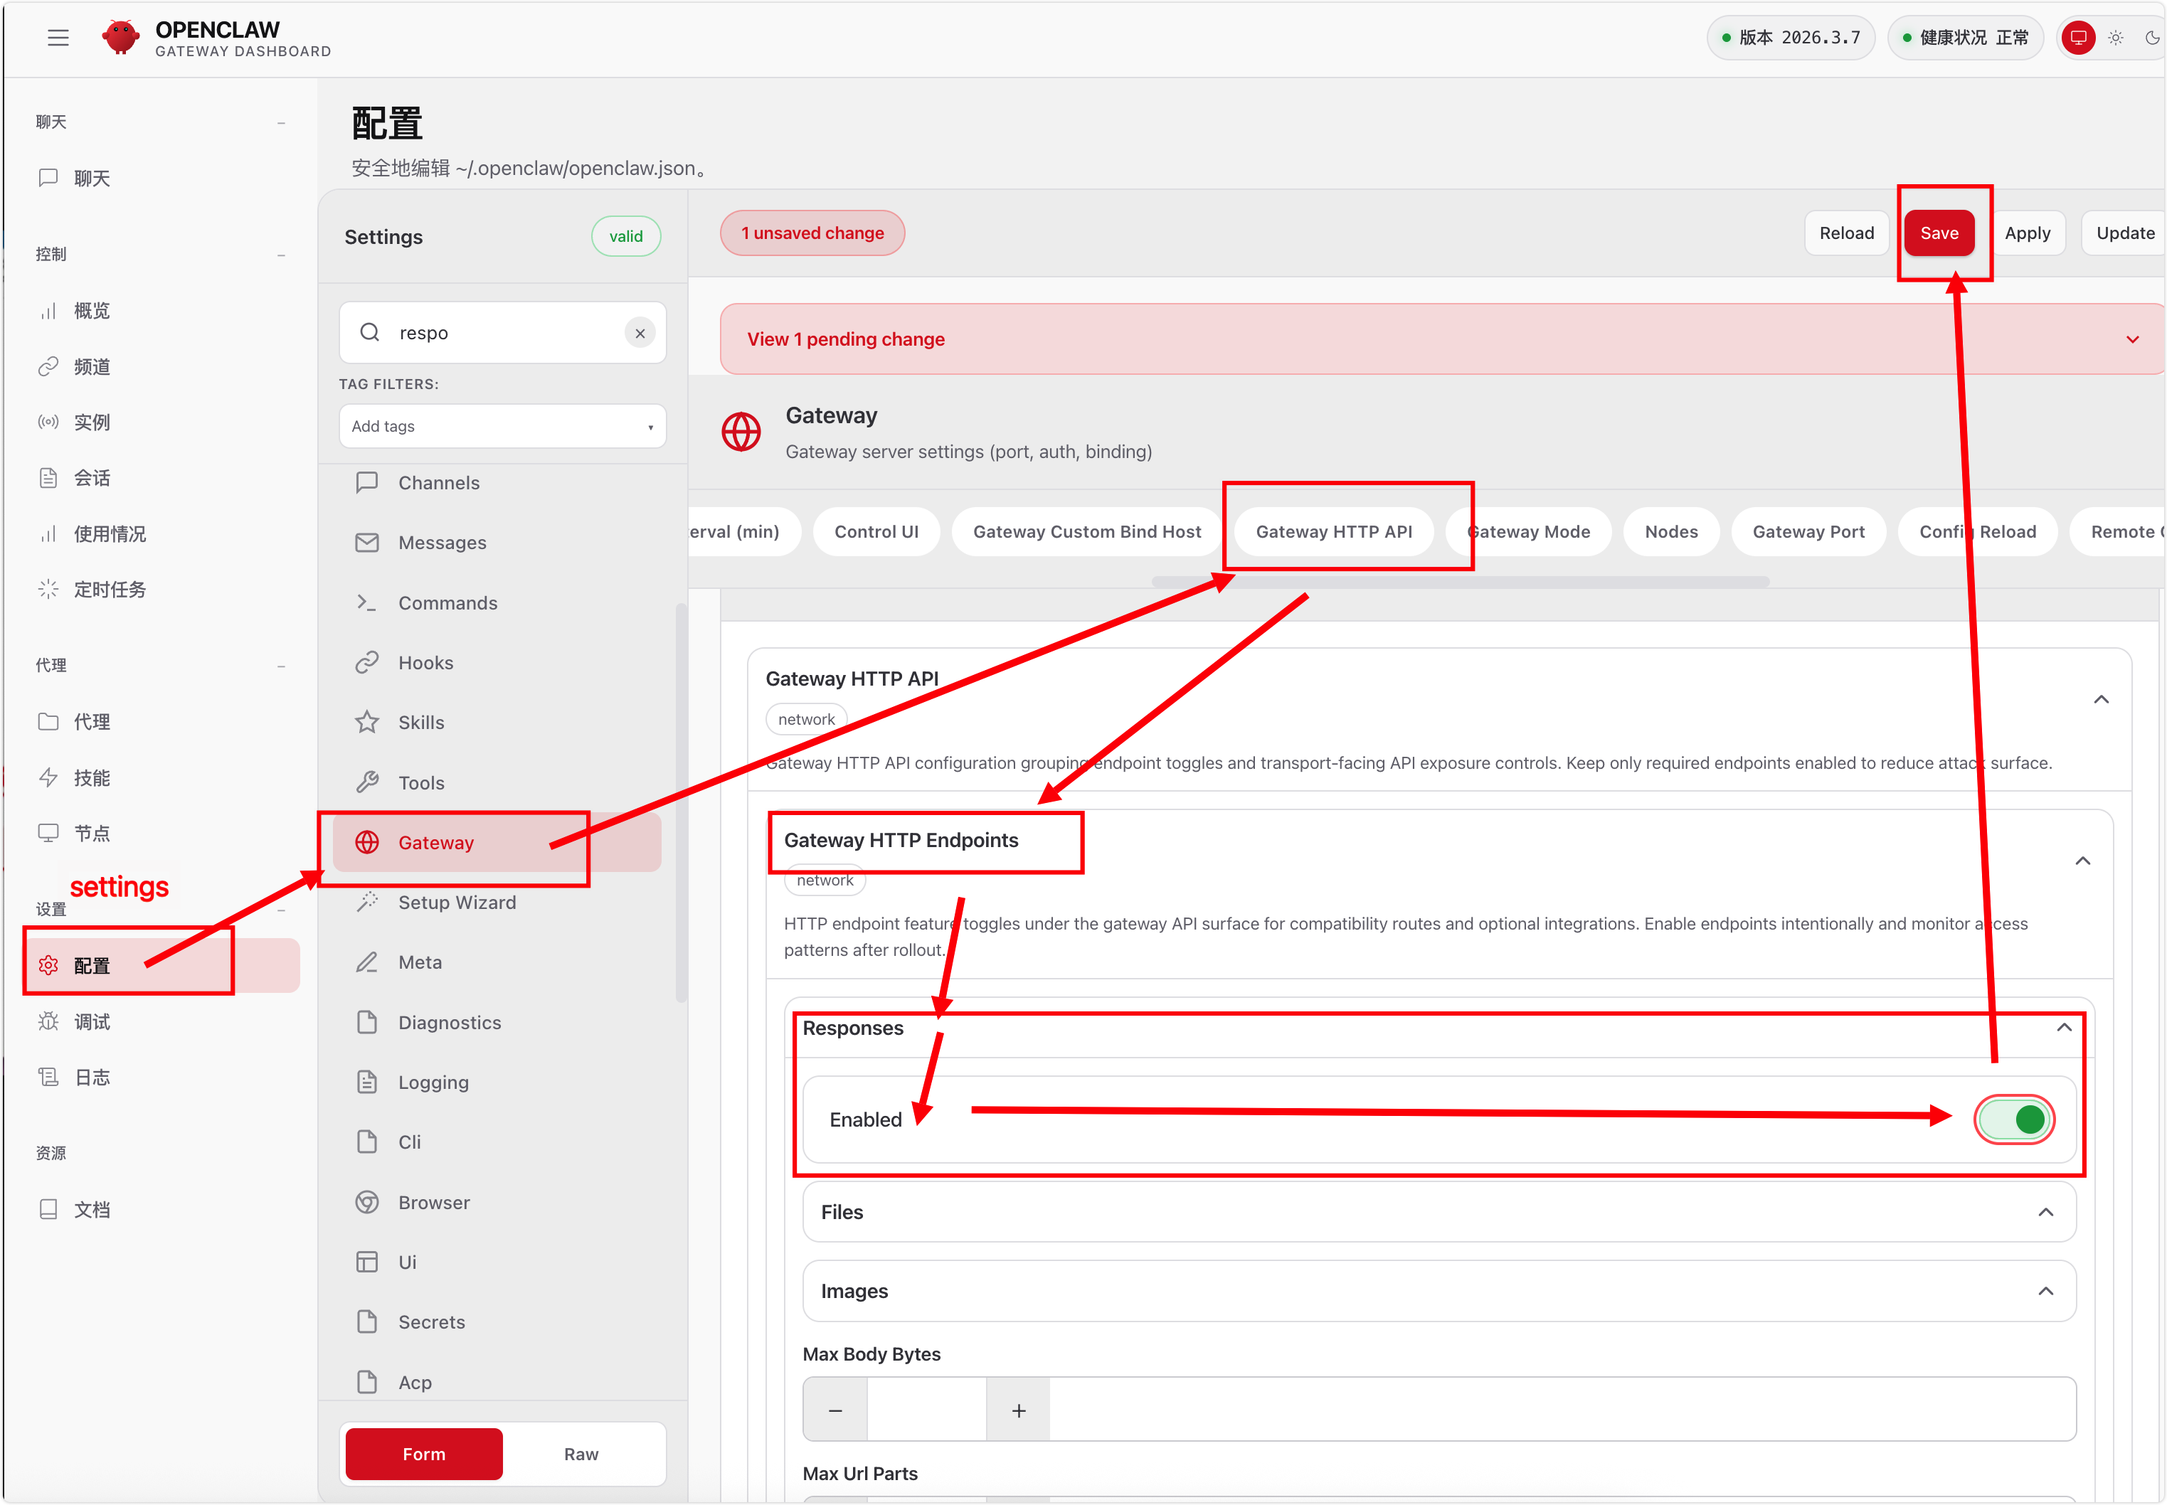Viewport: 2167px width, 1505px height.
Task: Toggle the Responses Enabled switch
Action: [2013, 1120]
